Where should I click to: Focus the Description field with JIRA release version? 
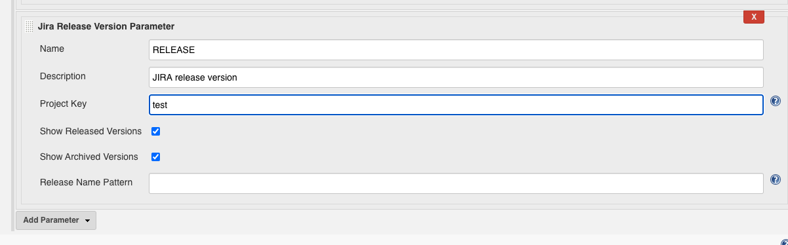[456, 77]
